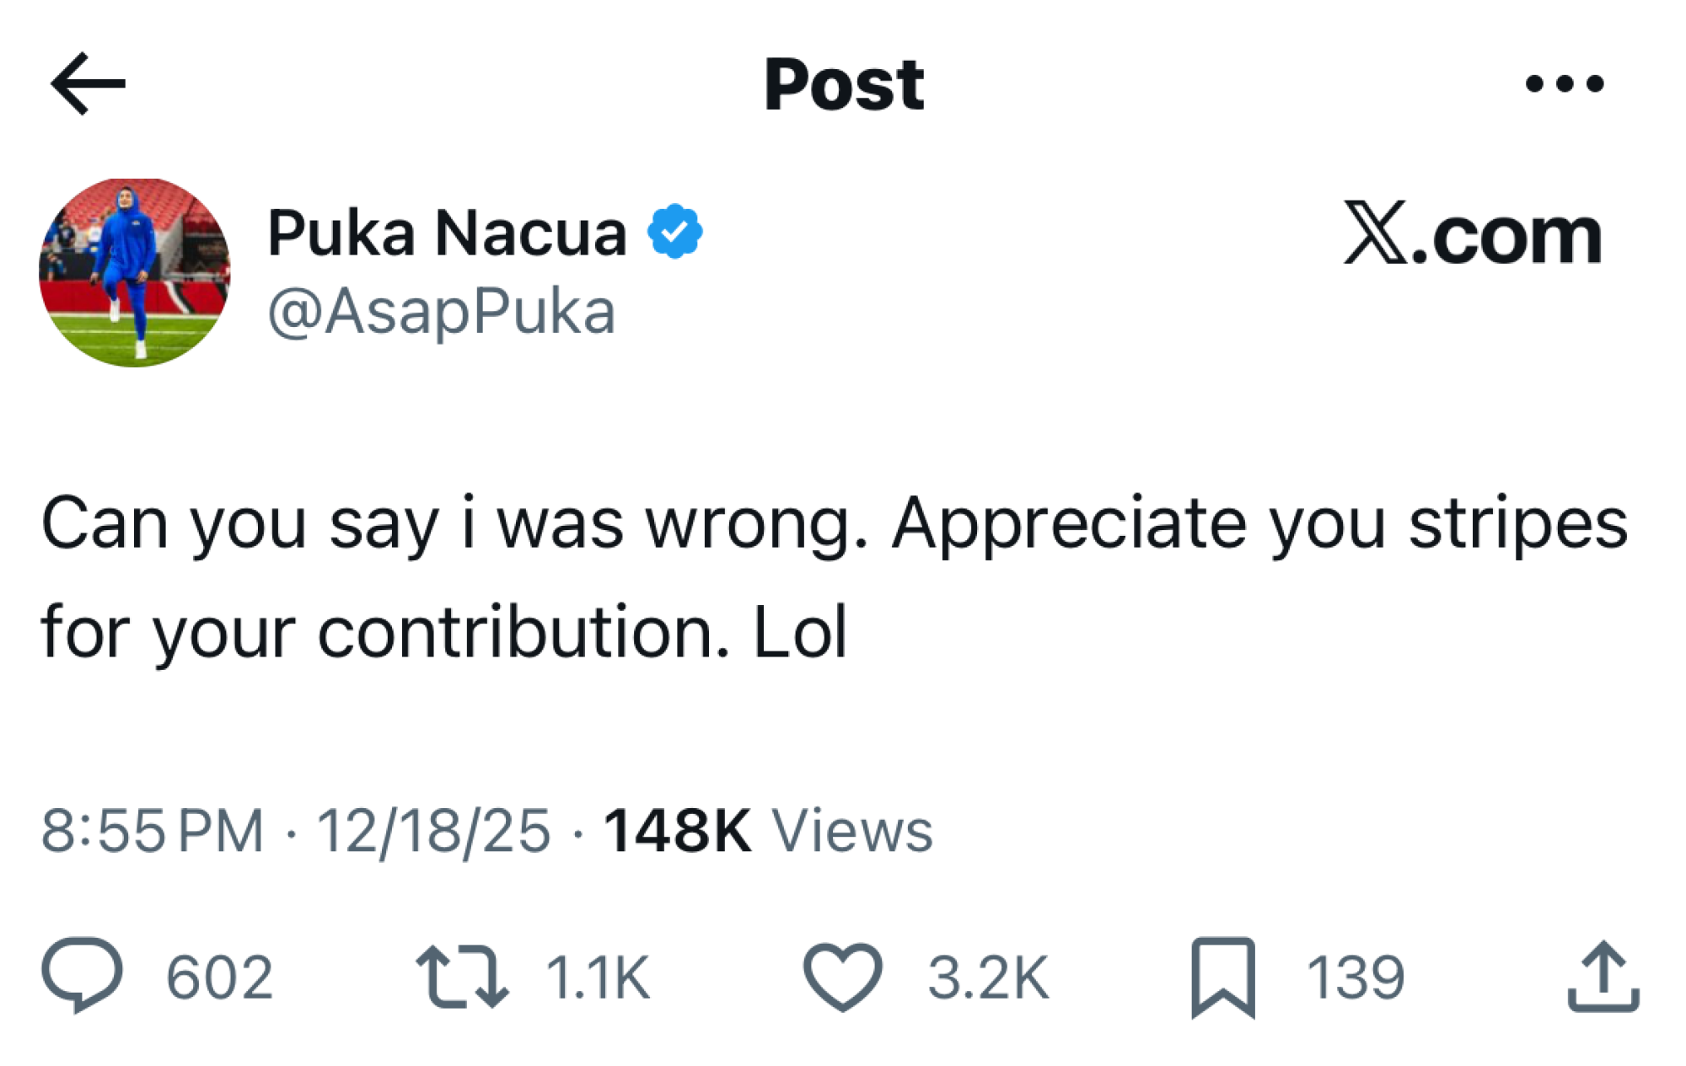The width and height of the screenshot is (1686, 1066).
Task: Click the 1.1K reposts count
Action: tap(598, 978)
